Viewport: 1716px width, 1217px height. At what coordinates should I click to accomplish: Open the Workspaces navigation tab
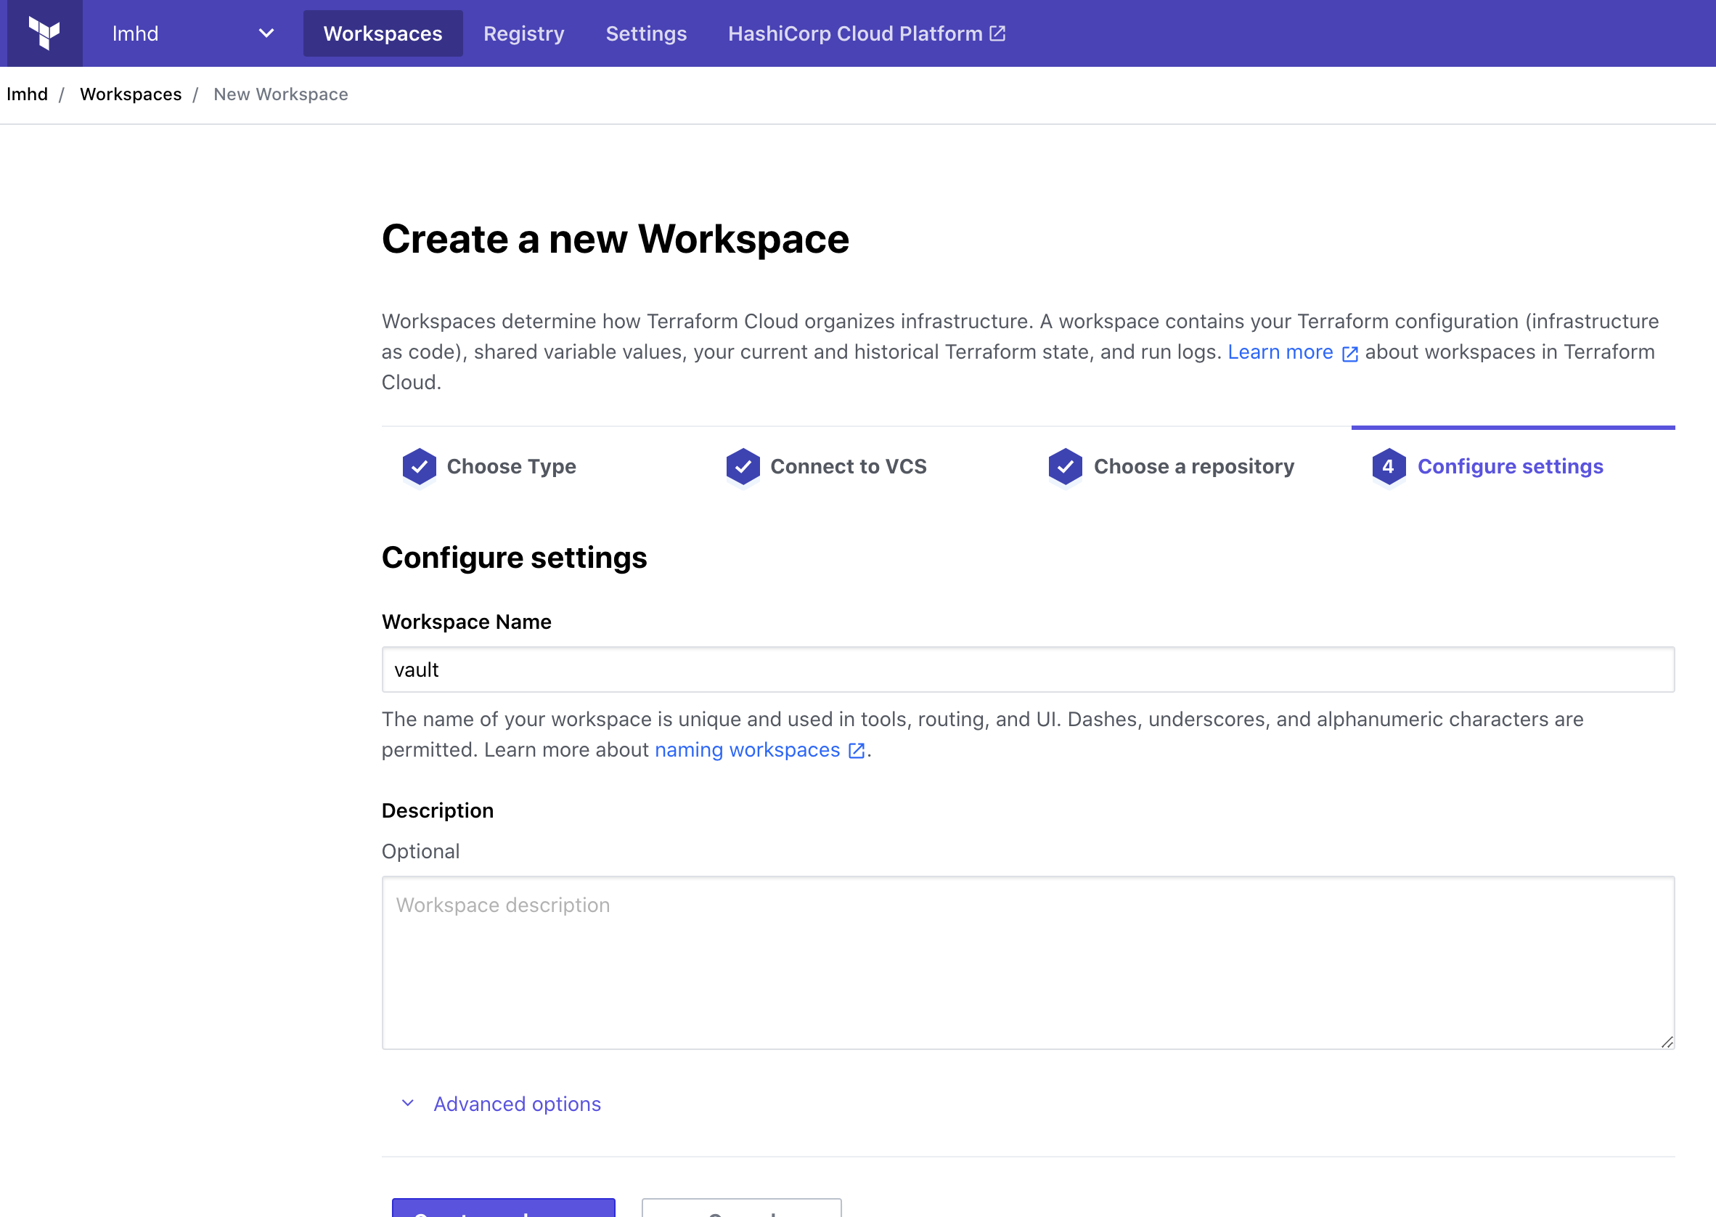tap(383, 33)
